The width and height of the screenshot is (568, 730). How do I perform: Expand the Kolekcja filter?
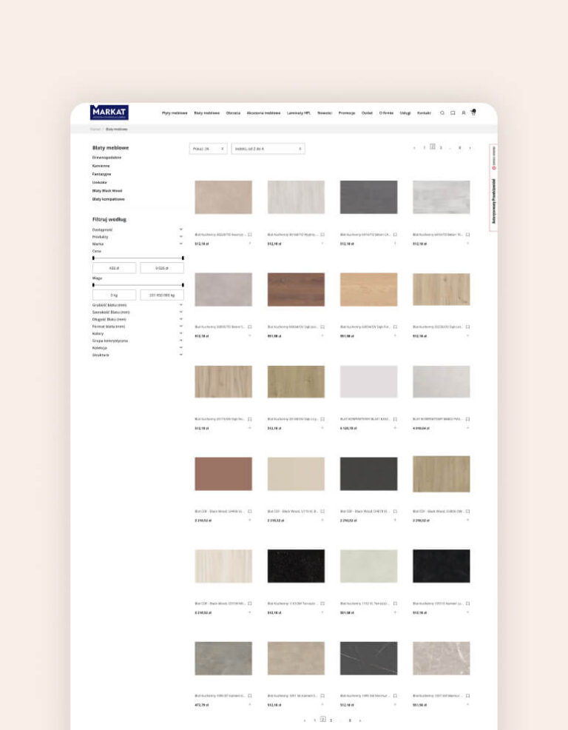[x=181, y=348]
